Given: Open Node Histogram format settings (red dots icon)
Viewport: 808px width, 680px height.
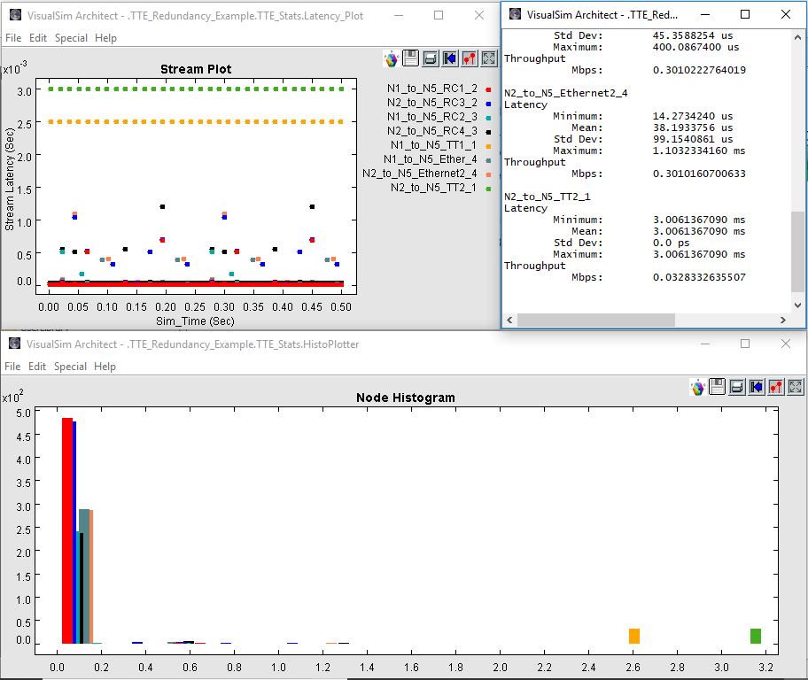Looking at the screenshot, I should [x=776, y=387].
